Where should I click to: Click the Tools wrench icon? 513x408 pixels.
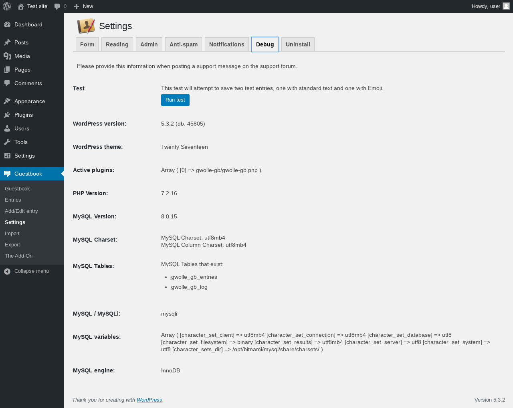click(7, 142)
